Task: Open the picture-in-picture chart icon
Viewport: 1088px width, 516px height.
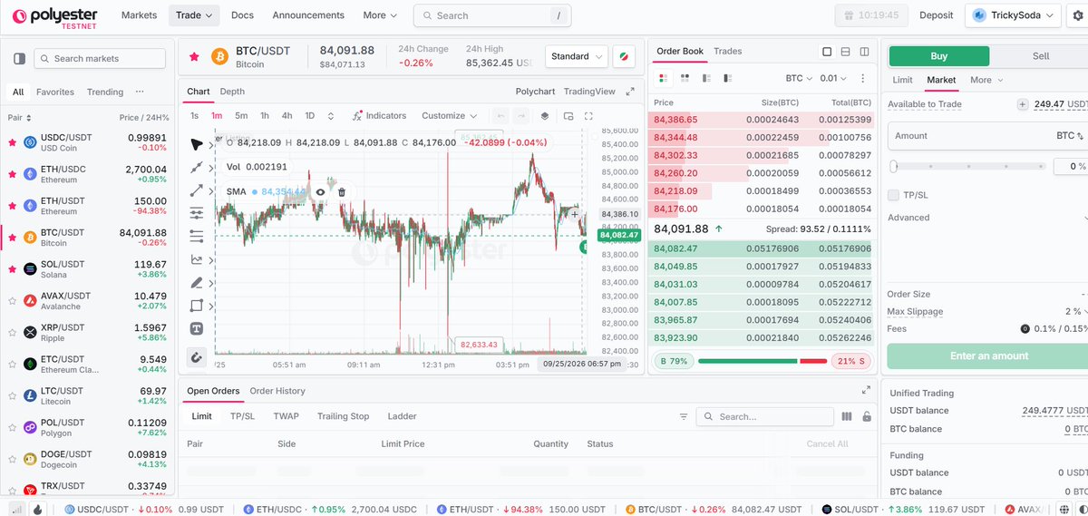Action: tap(568, 116)
